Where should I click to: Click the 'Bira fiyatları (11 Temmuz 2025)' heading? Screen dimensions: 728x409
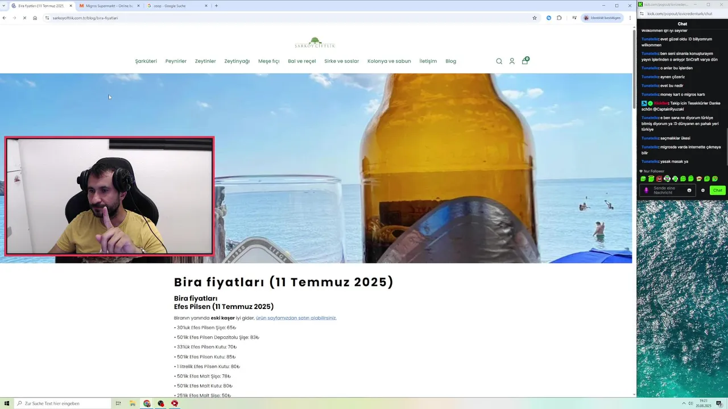(x=284, y=282)
